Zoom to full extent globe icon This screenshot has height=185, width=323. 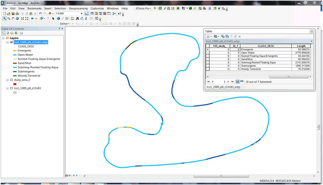click(x=18, y=18)
